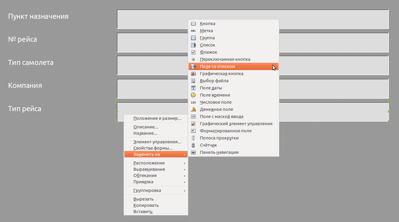This screenshot has height=222, width=399.
Task: Choose Метка from replace submenu
Action: coord(233,31)
